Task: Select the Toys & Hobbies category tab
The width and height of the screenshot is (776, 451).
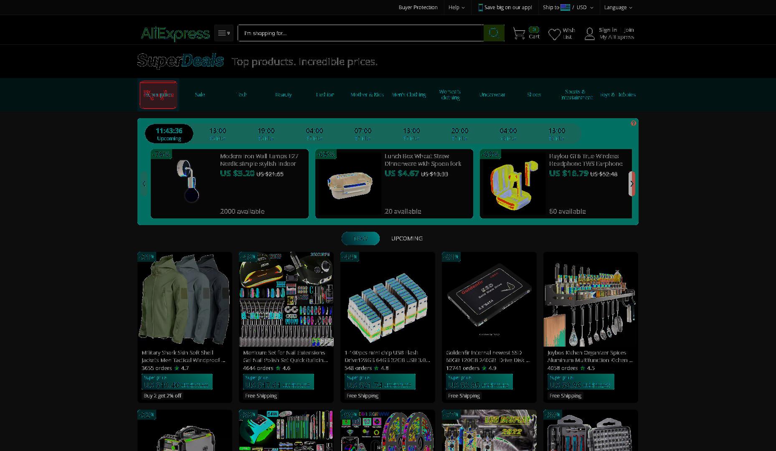Action: 618,95
